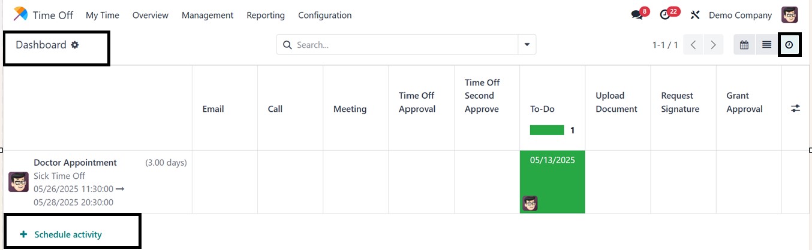Image resolution: width=812 pixels, height=250 pixels.
Task: Switch to activity view clock icon
Action: pyautogui.click(x=789, y=45)
